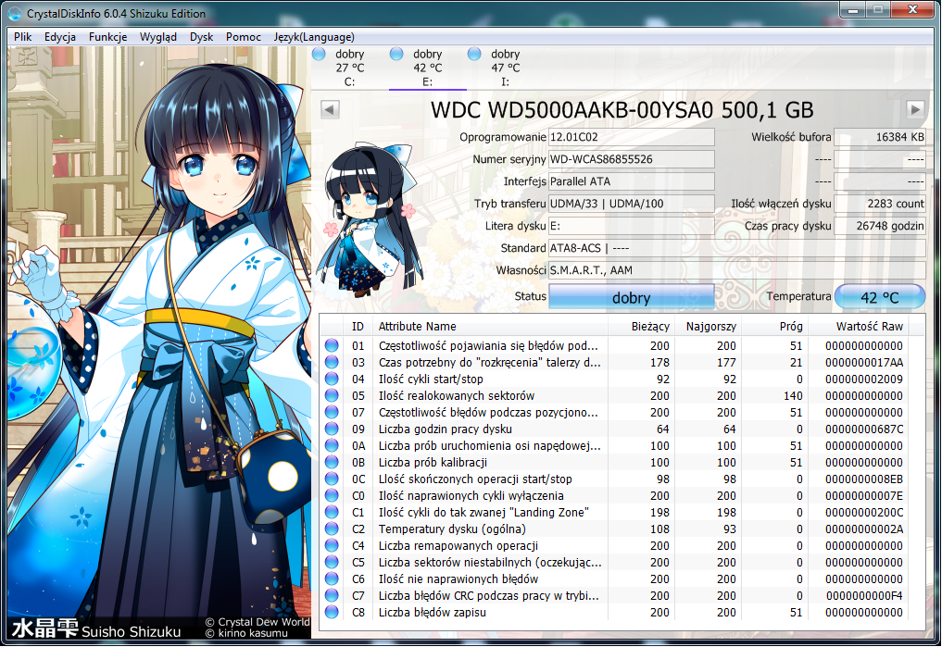Select the row 'Liczba godzin pracy dysku'
Image resolution: width=942 pixels, height=647 pixels.
(613, 429)
